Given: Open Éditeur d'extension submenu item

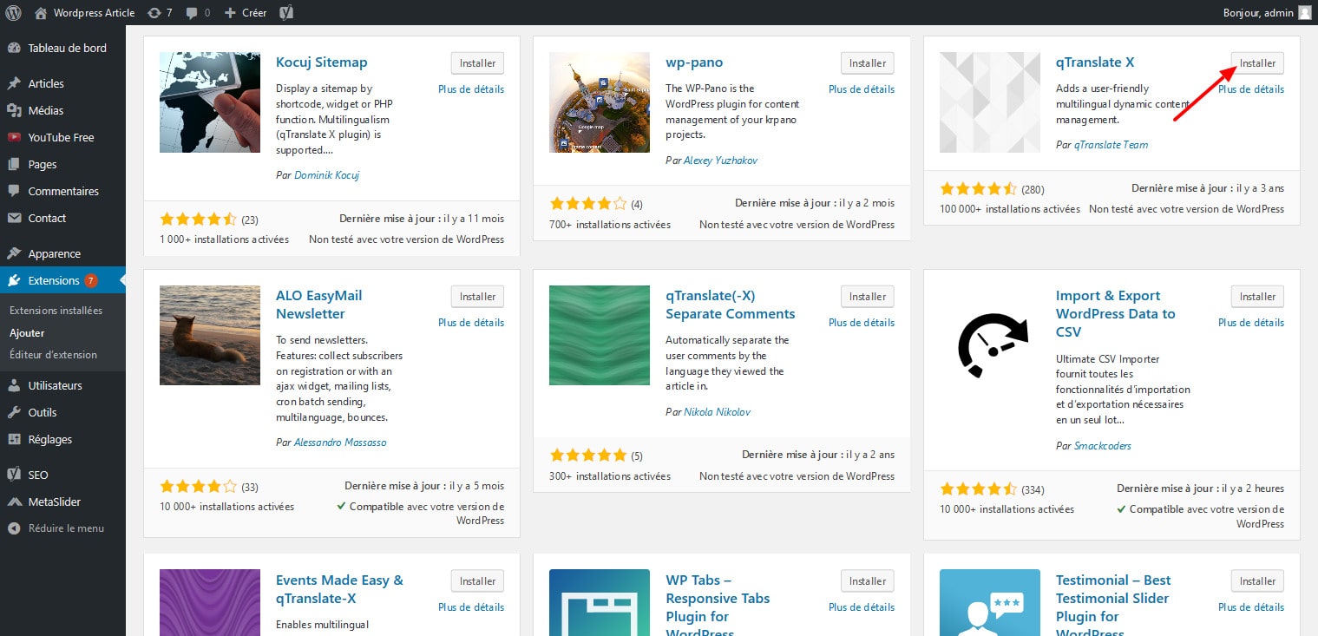Looking at the screenshot, I should point(53,354).
